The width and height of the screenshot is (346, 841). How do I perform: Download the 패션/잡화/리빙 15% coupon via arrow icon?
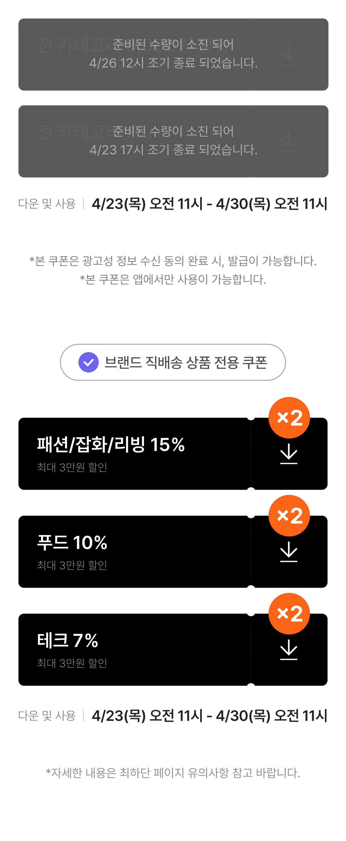coord(289,454)
